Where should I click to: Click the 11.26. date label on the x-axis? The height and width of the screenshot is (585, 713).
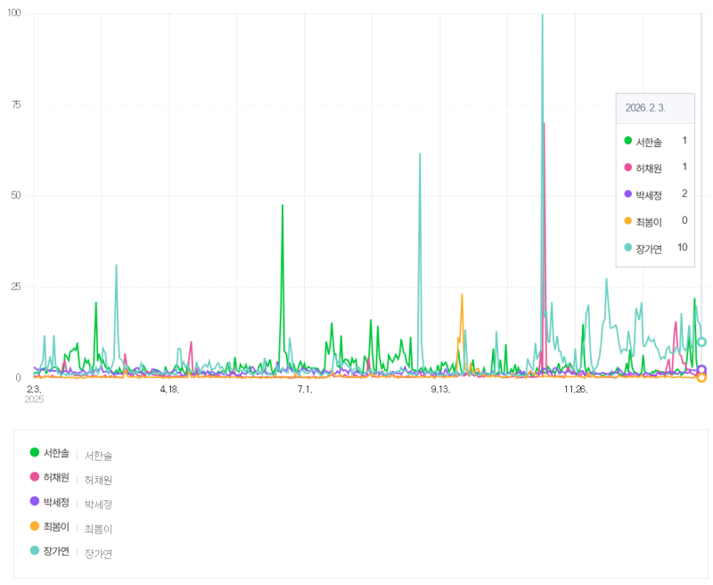[576, 390]
